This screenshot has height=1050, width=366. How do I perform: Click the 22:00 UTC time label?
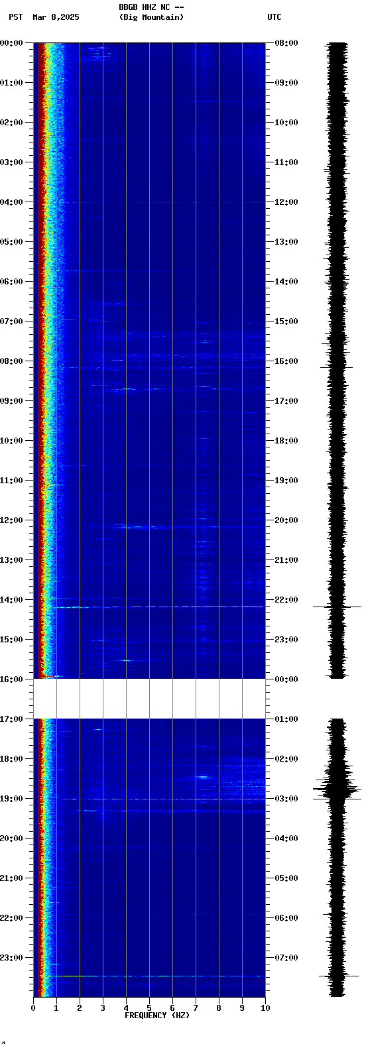[x=286, y=600]
